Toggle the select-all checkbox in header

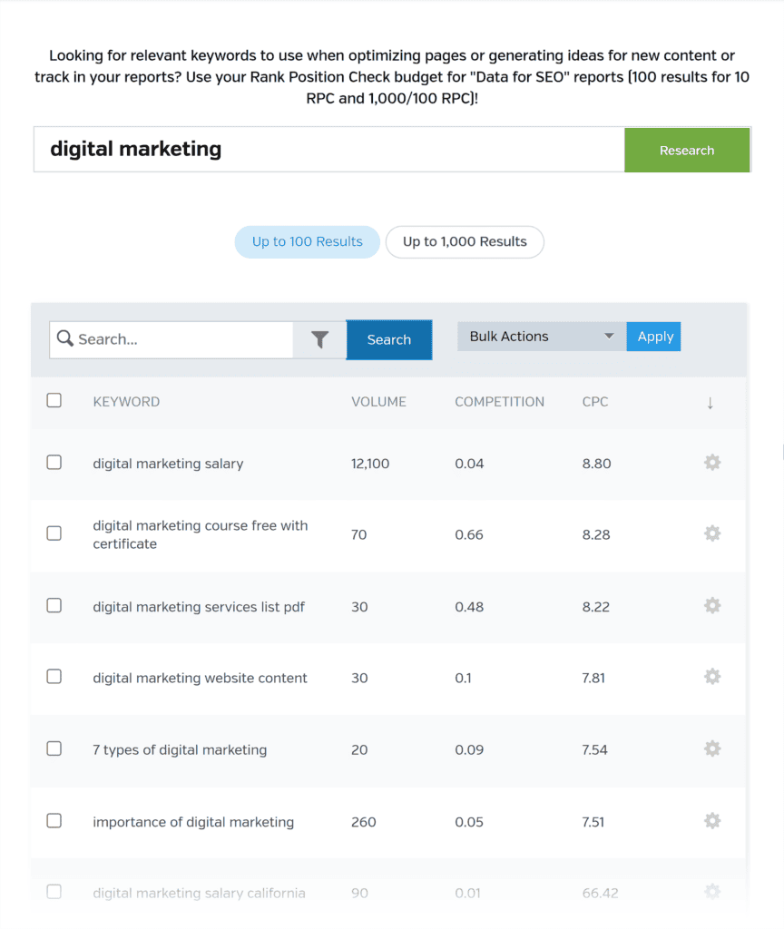pos(54,400)
